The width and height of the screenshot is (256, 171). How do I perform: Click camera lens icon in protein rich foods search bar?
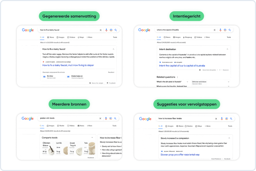[x=111, y=118]
